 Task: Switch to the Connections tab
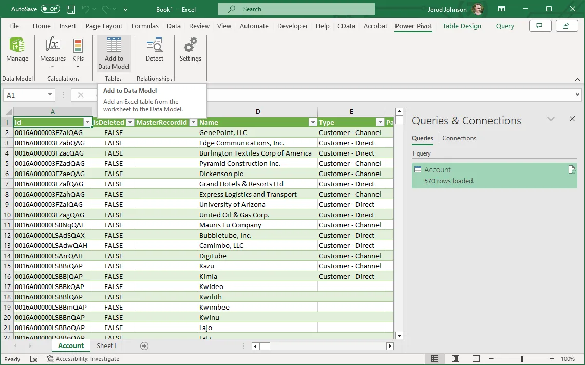click(x=459, y=138)
